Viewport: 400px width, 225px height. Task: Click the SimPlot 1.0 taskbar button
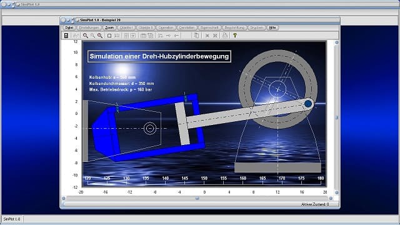click(12, 219)
